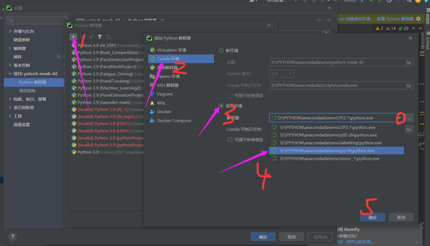Click the edit pencil icon in interpreter toolbar

(91, 37)
